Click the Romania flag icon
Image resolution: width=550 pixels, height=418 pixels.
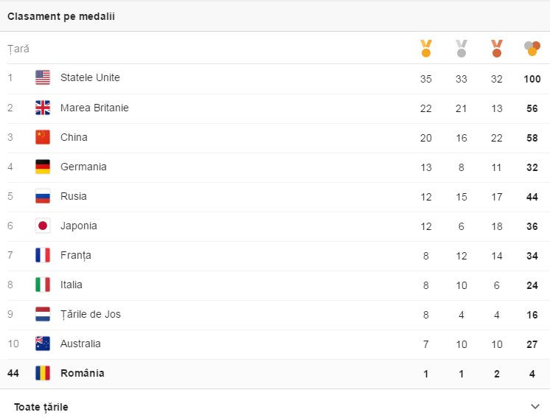tap(43, 373)
